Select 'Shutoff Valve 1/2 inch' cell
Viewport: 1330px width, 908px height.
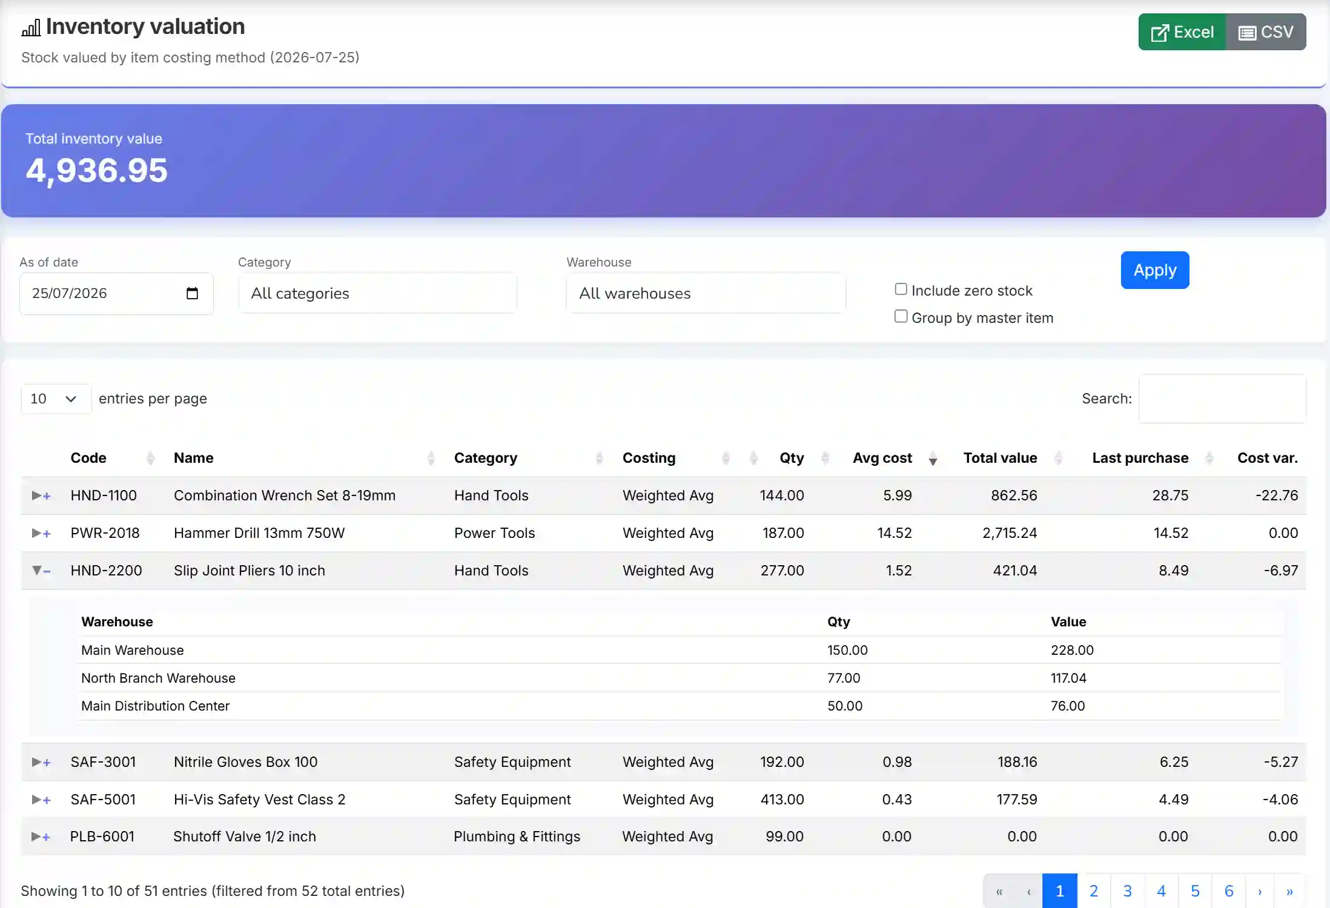(x=245, y=837)
